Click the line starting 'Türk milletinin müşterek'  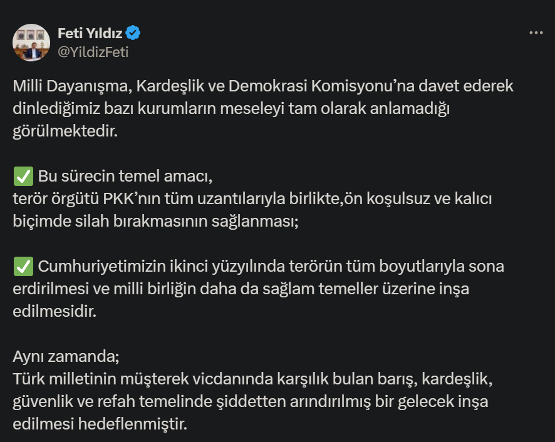click(252, 379)
